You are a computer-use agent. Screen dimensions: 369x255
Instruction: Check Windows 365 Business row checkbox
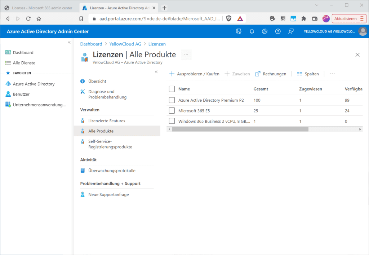(x=172, y=121)
